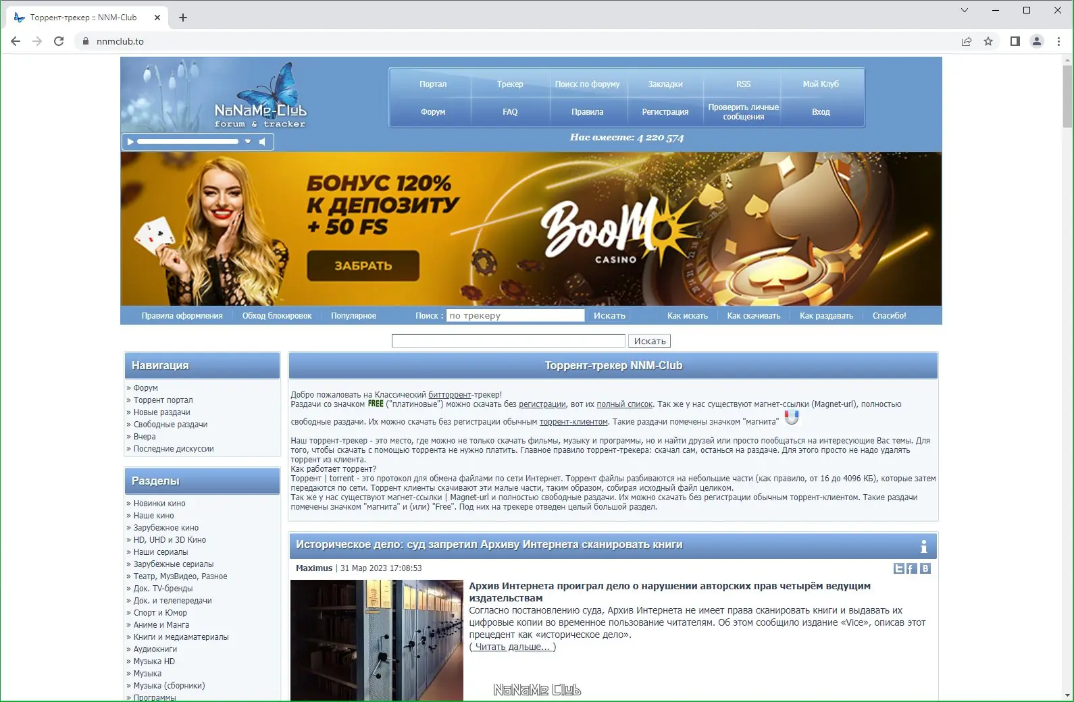This screenshot has height=702, width=1074.
Task: Open Последние дискуссии in Навигация
Action: point(174,449)
